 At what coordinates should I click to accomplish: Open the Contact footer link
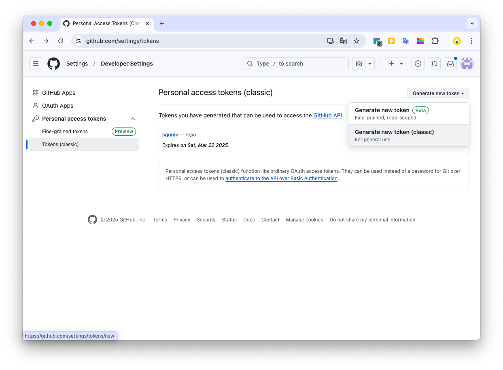(x=270, y=220)
